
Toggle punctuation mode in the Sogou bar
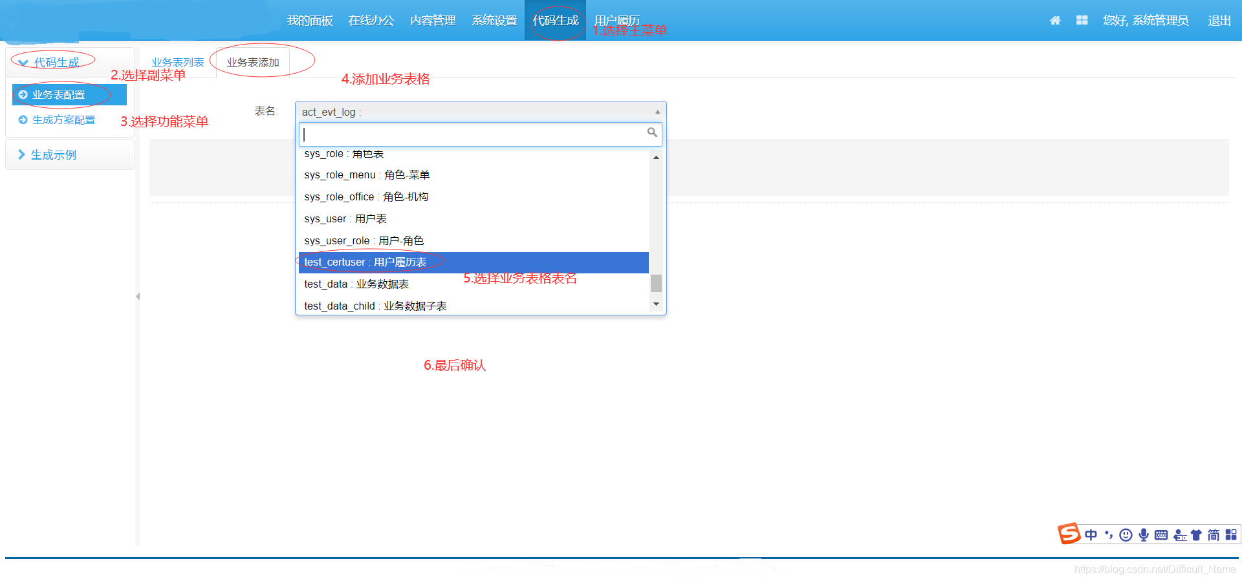tap(1109, 534)
